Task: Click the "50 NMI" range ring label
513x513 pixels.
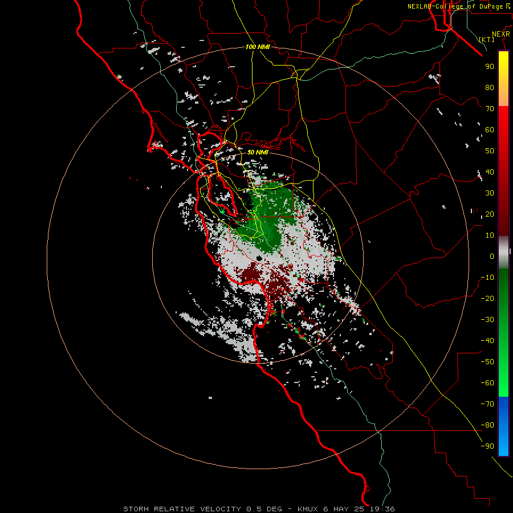Action: tap(258, 152)
